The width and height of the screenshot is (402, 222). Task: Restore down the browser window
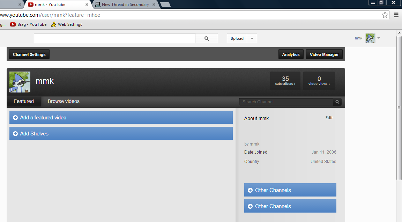(x=381, y=2)
